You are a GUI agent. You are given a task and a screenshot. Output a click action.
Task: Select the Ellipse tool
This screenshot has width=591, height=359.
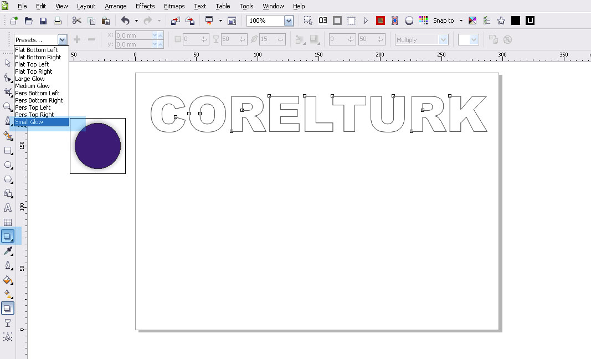(x=8, y=165)
